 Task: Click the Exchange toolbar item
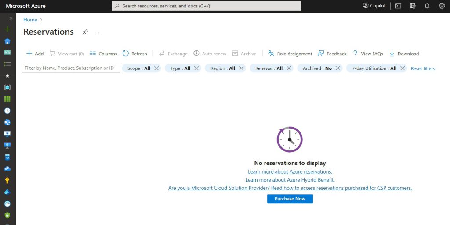173,54
